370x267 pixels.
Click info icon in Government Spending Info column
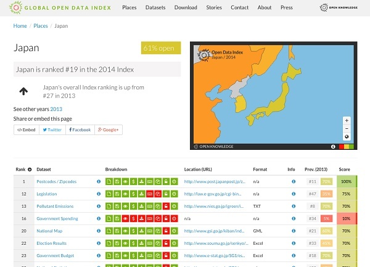(x=293, y=218)
